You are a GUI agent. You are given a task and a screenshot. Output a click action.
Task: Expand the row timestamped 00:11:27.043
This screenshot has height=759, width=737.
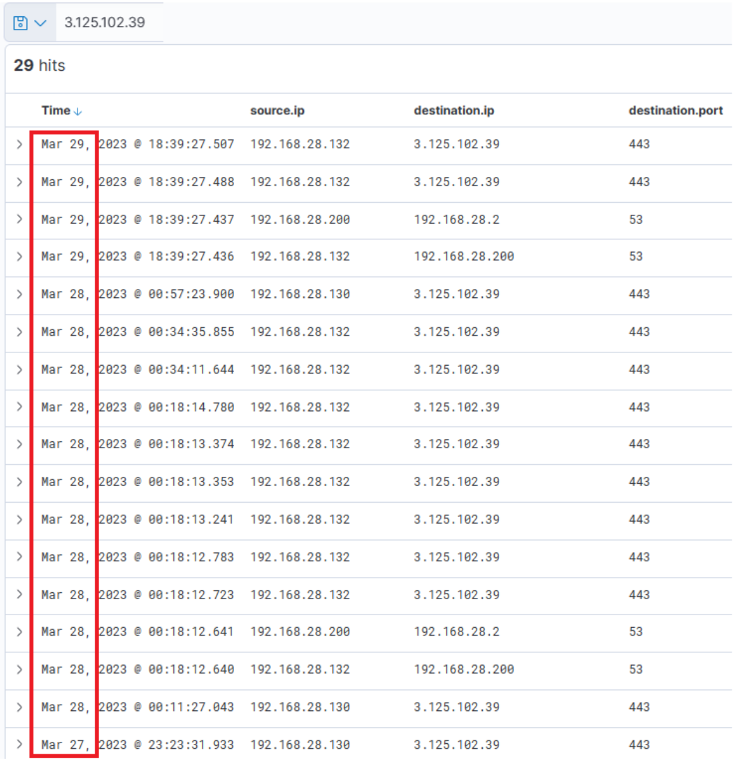coord(20,707)
